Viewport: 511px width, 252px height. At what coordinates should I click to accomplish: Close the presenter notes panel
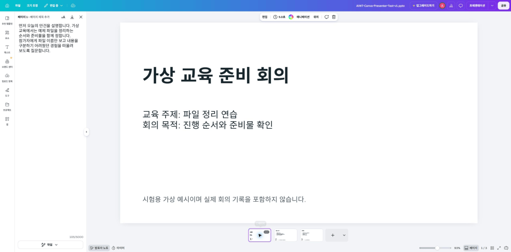(x=81, y=17)
